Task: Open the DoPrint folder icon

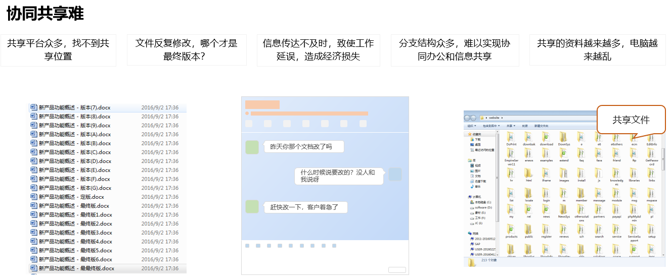Action: (511, 137)
